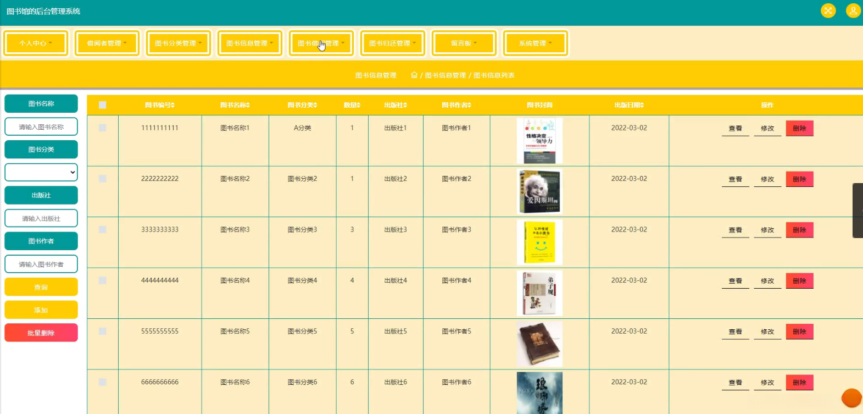
Task: View details of 图书名称4 with 查看
Action: 736,281
